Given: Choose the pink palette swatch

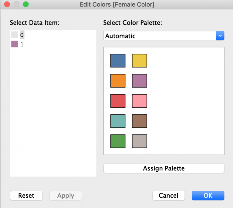Looking at the screenshot, I should pos(140,101).
